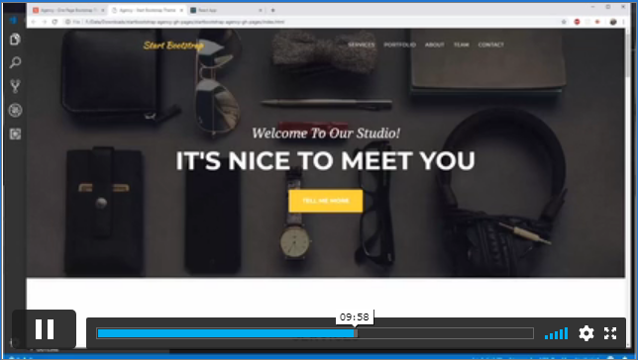This screenshot has height=360, width=638.
Task: Open the Debug icon in activity bar
Action: [x=15, y=110]
